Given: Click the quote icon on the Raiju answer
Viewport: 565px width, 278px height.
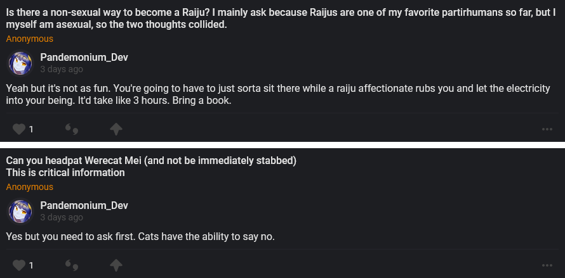Looking at the screenshot, I should [72, 130].
